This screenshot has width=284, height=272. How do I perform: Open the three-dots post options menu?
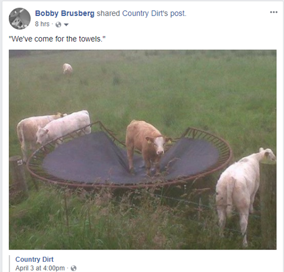click(274, 12)
